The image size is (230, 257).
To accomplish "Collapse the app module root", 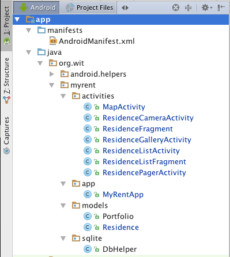I will (17, 20).
